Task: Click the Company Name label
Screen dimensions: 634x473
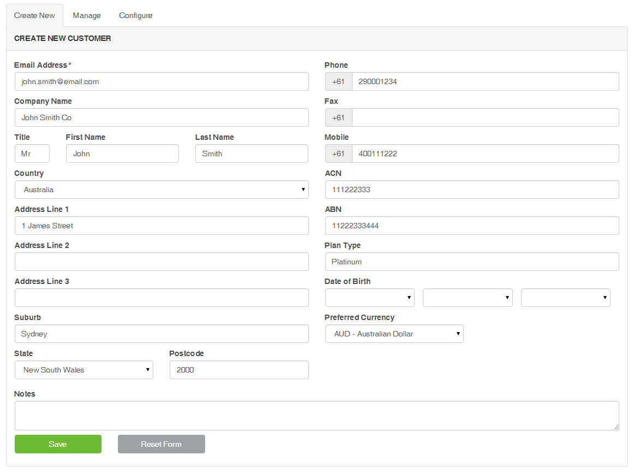Action: [43, 100]
